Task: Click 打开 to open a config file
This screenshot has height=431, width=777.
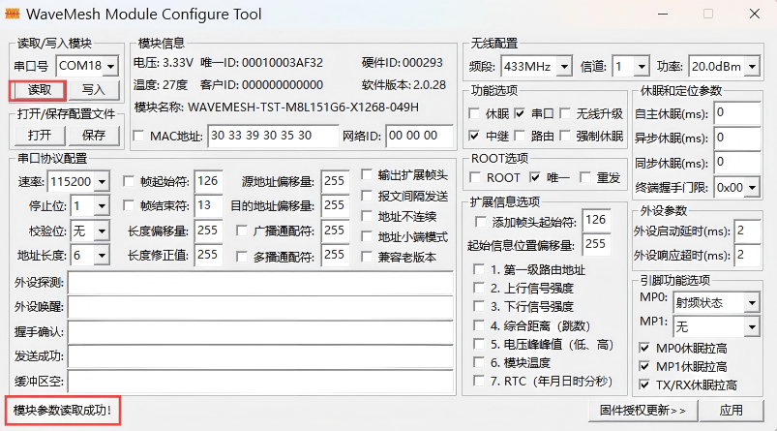Action: pos(39,136)
